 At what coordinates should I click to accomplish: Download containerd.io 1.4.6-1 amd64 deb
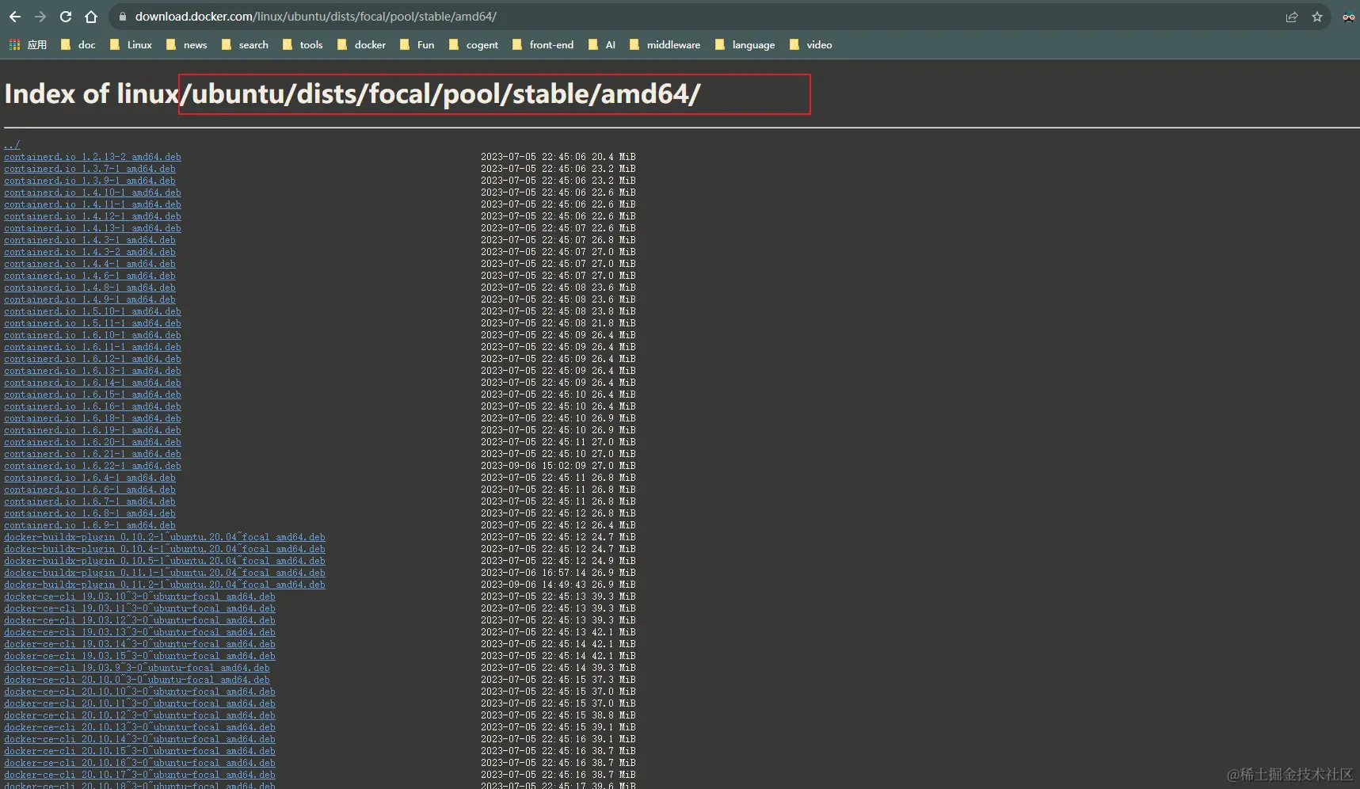(x=90, y=276)
